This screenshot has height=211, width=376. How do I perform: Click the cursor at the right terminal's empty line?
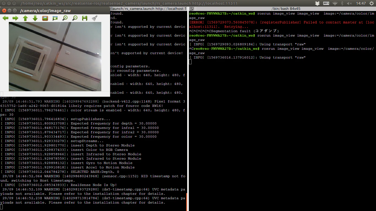190,62
